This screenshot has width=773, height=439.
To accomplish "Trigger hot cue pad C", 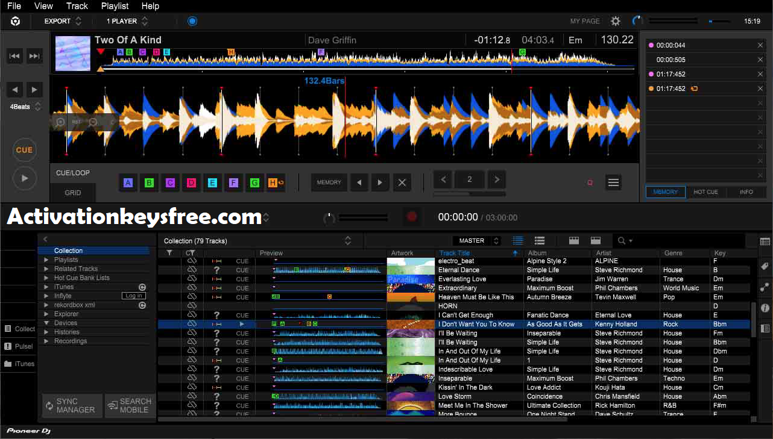I will [x=170, y=182].
